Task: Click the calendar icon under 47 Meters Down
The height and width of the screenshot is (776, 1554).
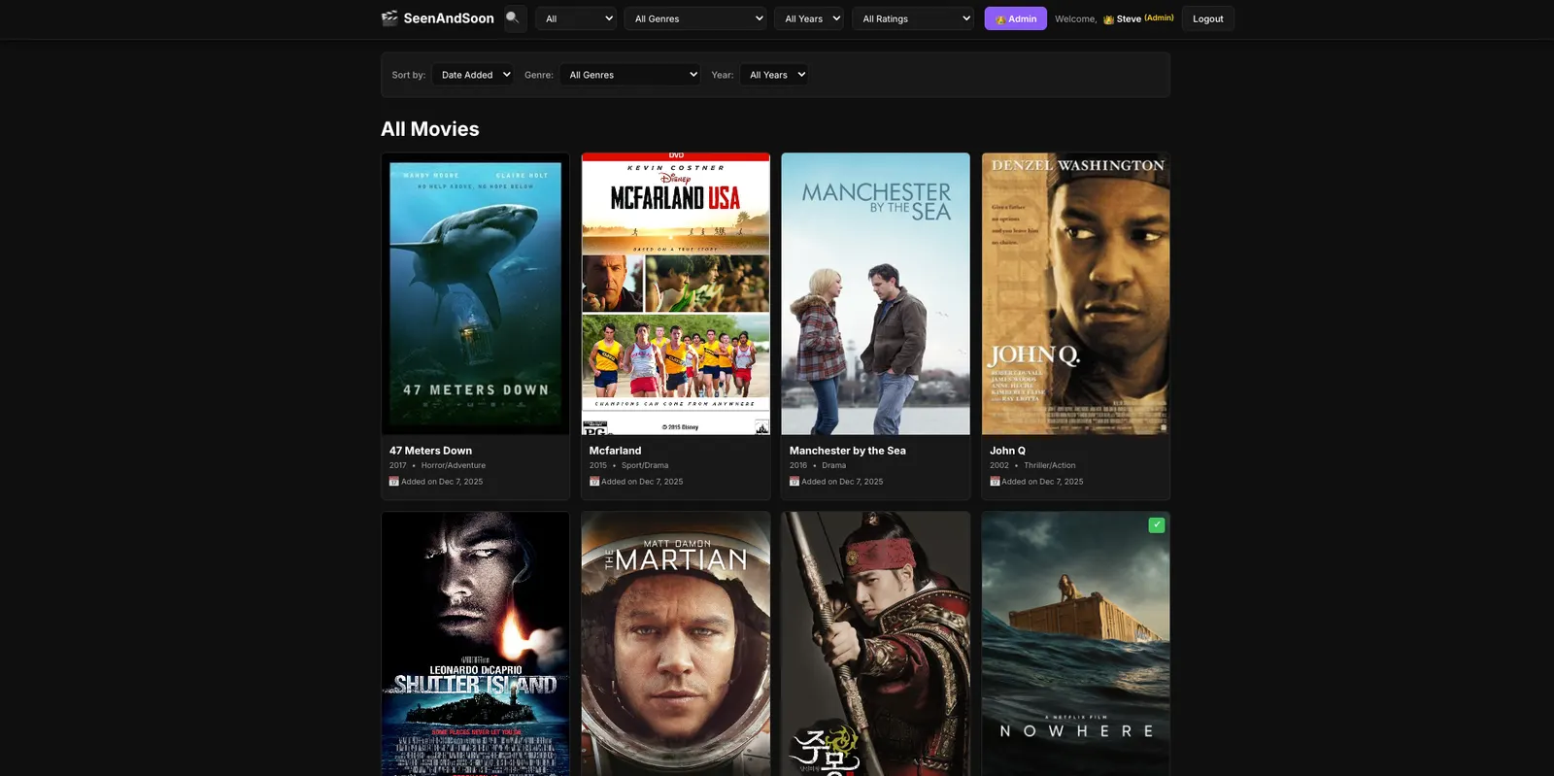Action: point(393,482)
